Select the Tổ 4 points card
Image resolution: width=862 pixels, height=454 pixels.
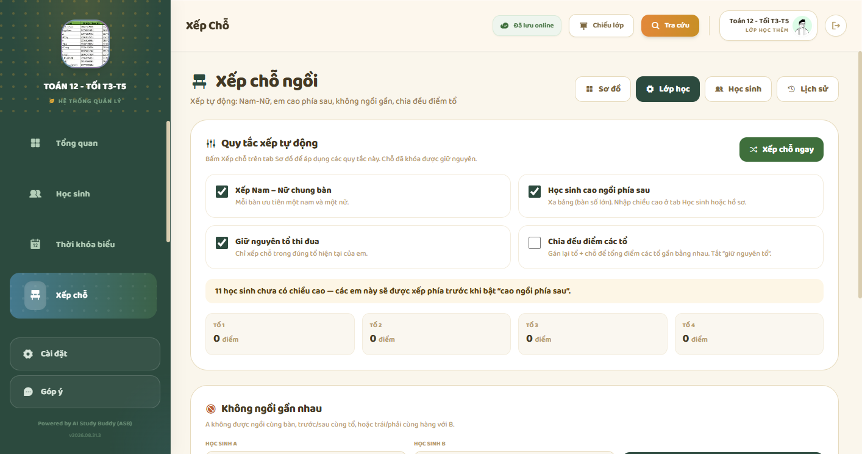(749, 334)
